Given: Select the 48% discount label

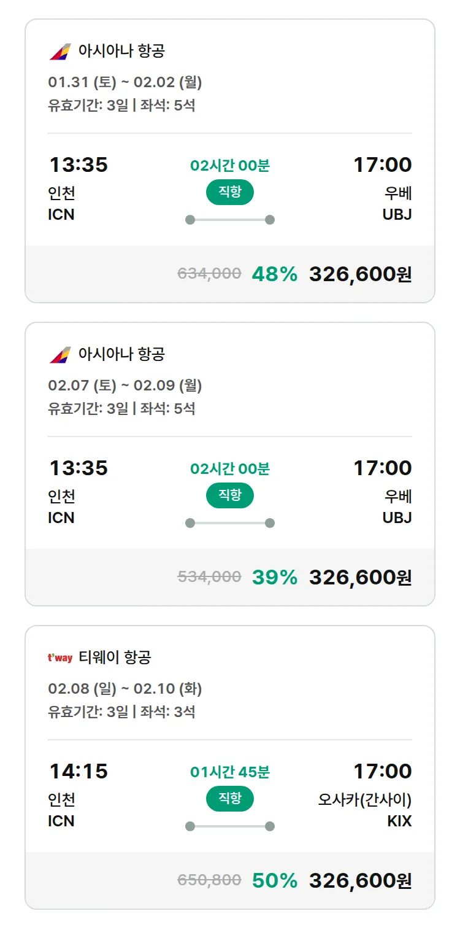Looking at the screenshot, I should [x=274, y=274].
